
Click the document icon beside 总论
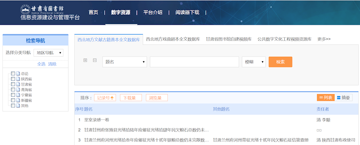18,73
